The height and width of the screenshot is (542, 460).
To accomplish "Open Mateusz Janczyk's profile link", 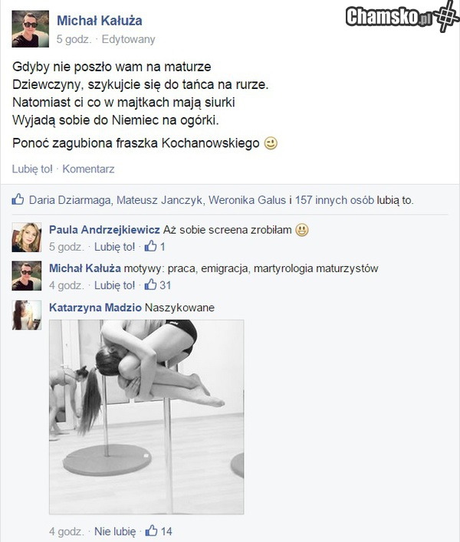I will pyautogui.click(x=159, y=200).
